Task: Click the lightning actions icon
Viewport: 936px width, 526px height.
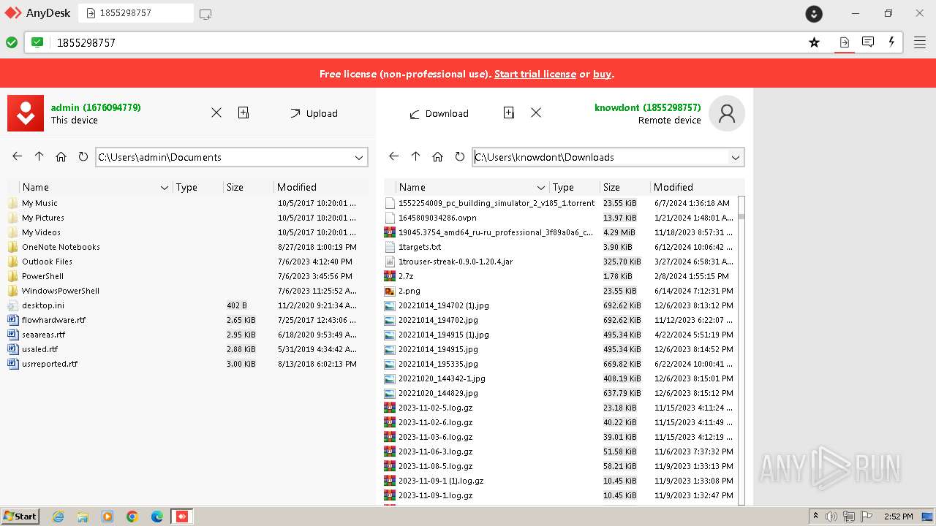Action: [891, 42]
